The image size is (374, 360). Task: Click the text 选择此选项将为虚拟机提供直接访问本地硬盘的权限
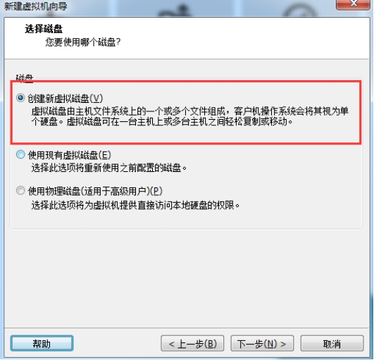(135, 205)
